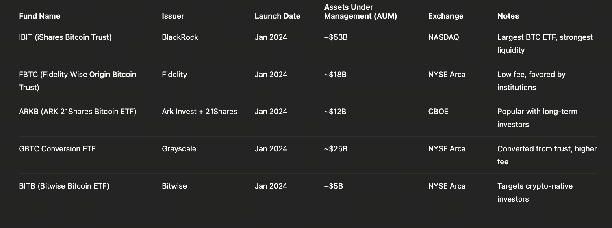This screenshot has height=228, width=612.
Task: Select the ARKB (ARK 21Shares Bitcoin ETF) cell
Action: pos(77,112)
